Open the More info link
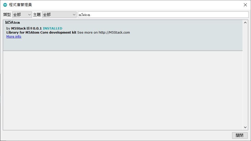251x141 pixels. pyautogui.click(x=14, y=37)
